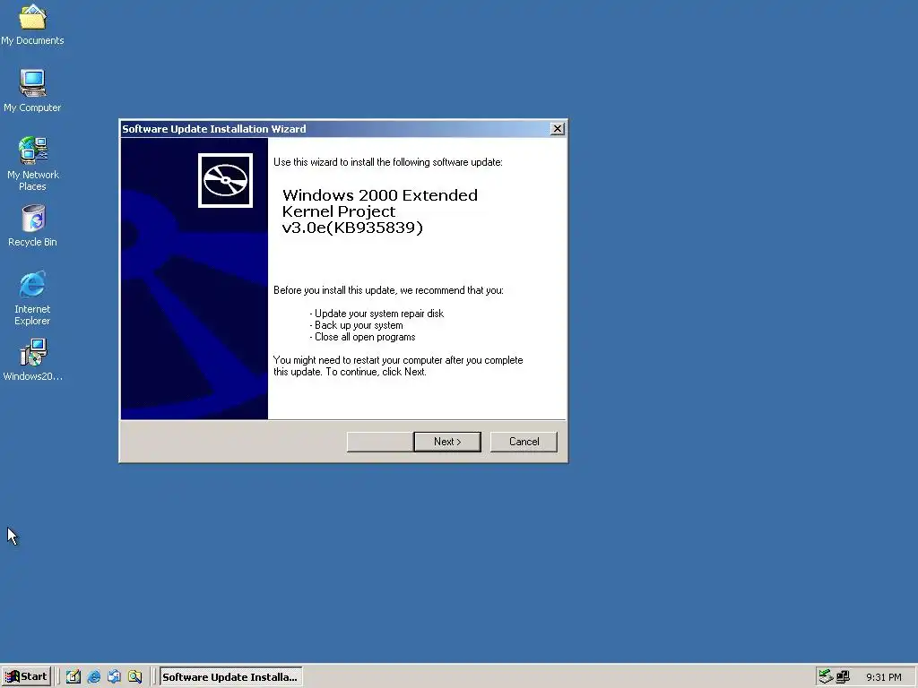The image size is (918, 688).
Task: Click Next to continue the wizard
Action: [x=447, y=442]
